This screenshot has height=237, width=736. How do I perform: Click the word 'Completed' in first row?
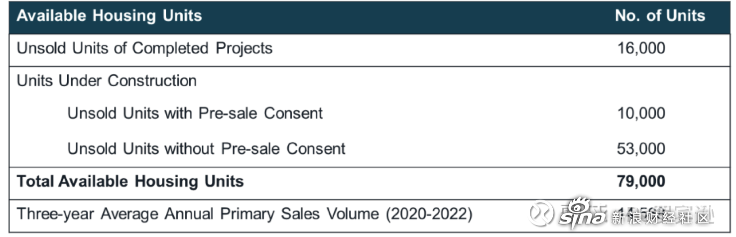[x=169, y=49]
